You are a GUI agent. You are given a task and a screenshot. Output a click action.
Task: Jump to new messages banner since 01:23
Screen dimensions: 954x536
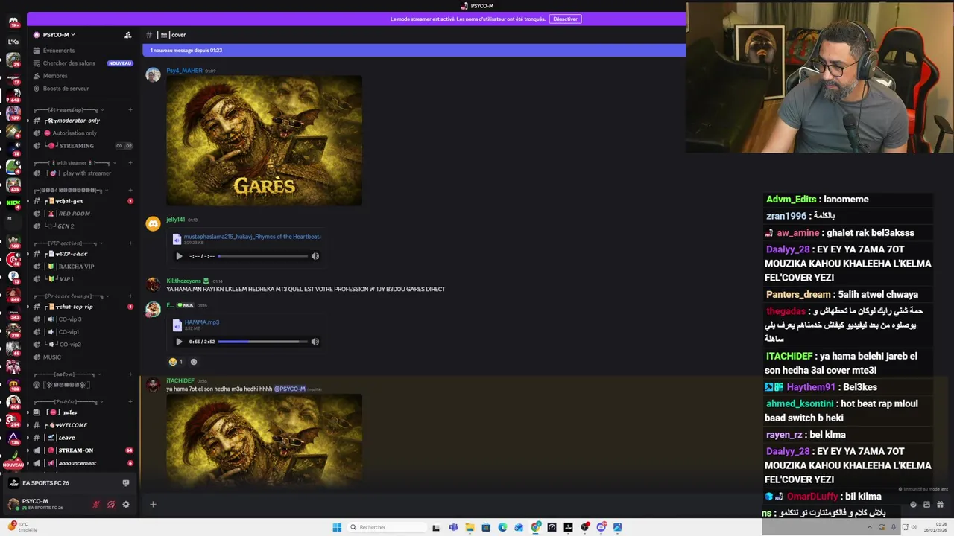click(x=414, y=50)
